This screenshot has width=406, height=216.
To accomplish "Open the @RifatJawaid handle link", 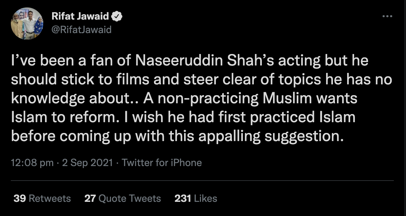I will 81,30.
